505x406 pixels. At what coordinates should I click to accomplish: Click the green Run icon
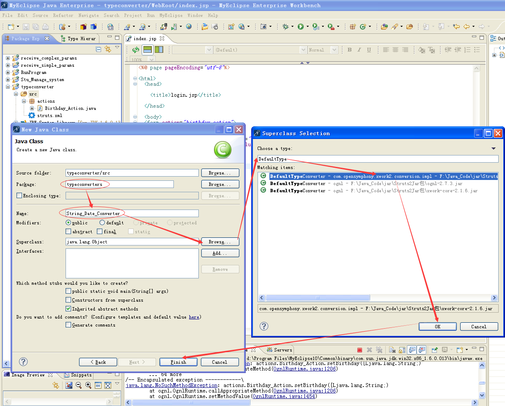(300, 27)
